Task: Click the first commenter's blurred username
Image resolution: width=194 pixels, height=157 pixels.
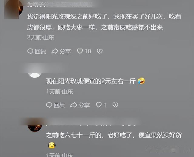Action: [60, 4]
